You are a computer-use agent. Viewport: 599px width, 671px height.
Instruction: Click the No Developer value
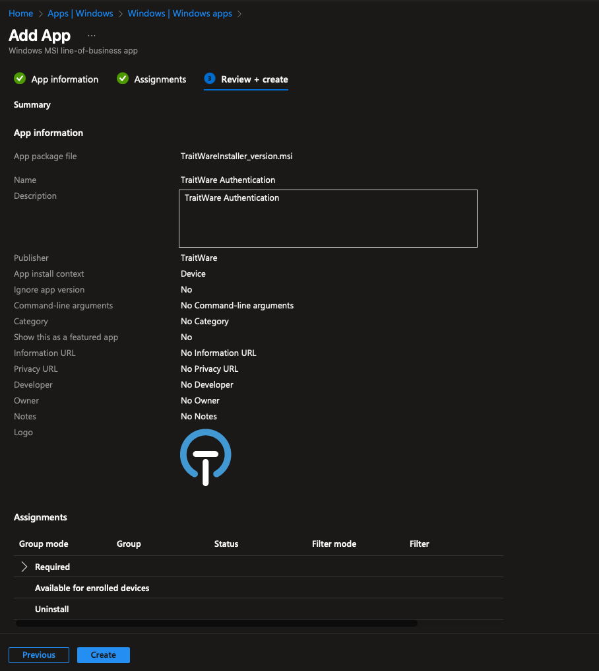tap(207, 384)
